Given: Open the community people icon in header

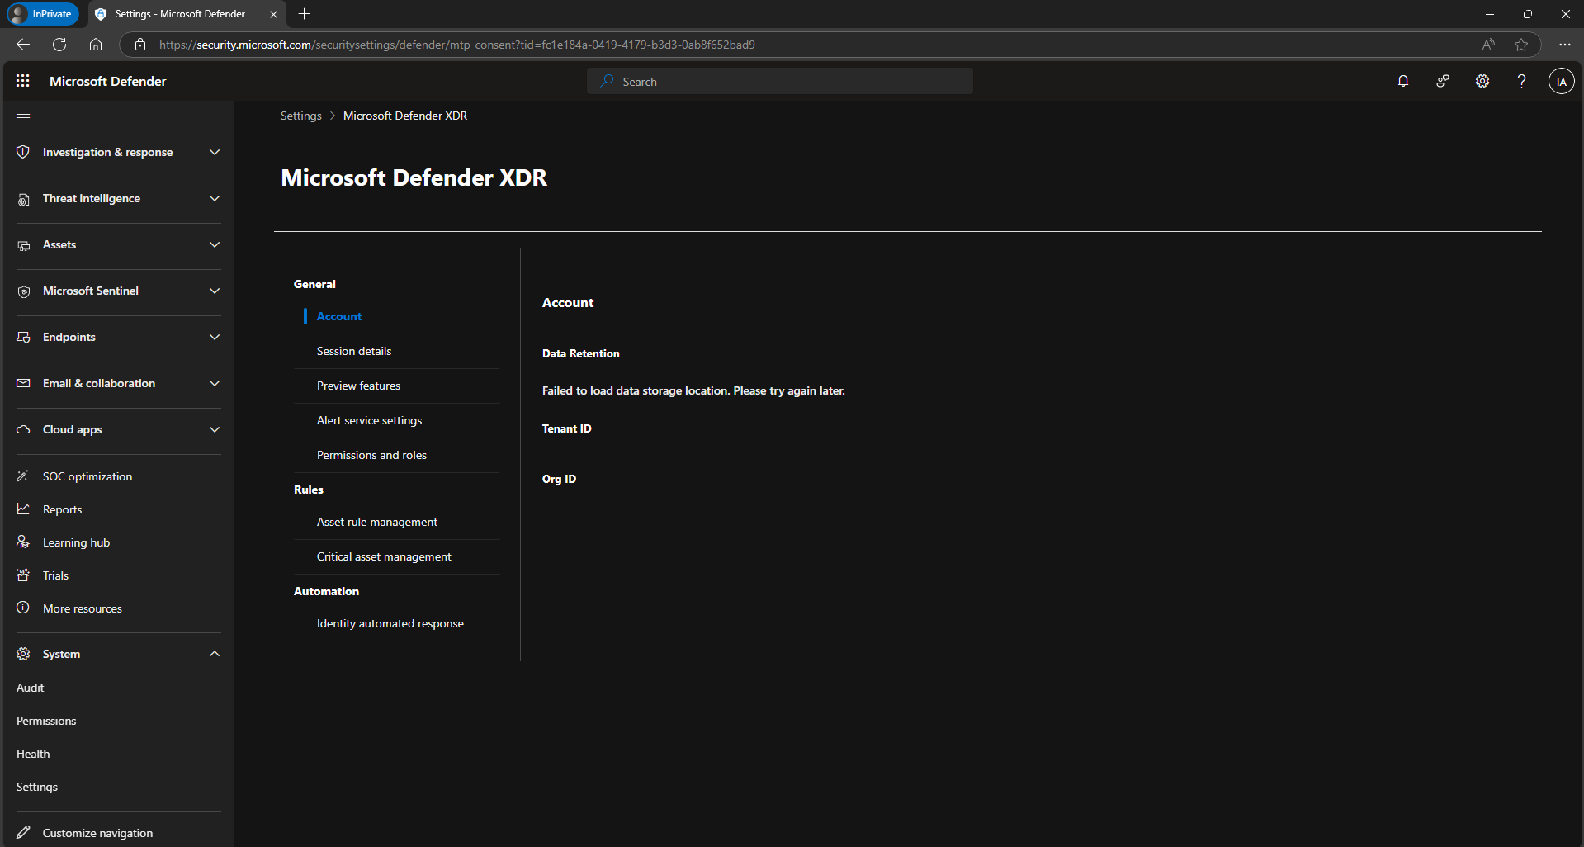Looking at the screenshot, I should coord(1443,81).
